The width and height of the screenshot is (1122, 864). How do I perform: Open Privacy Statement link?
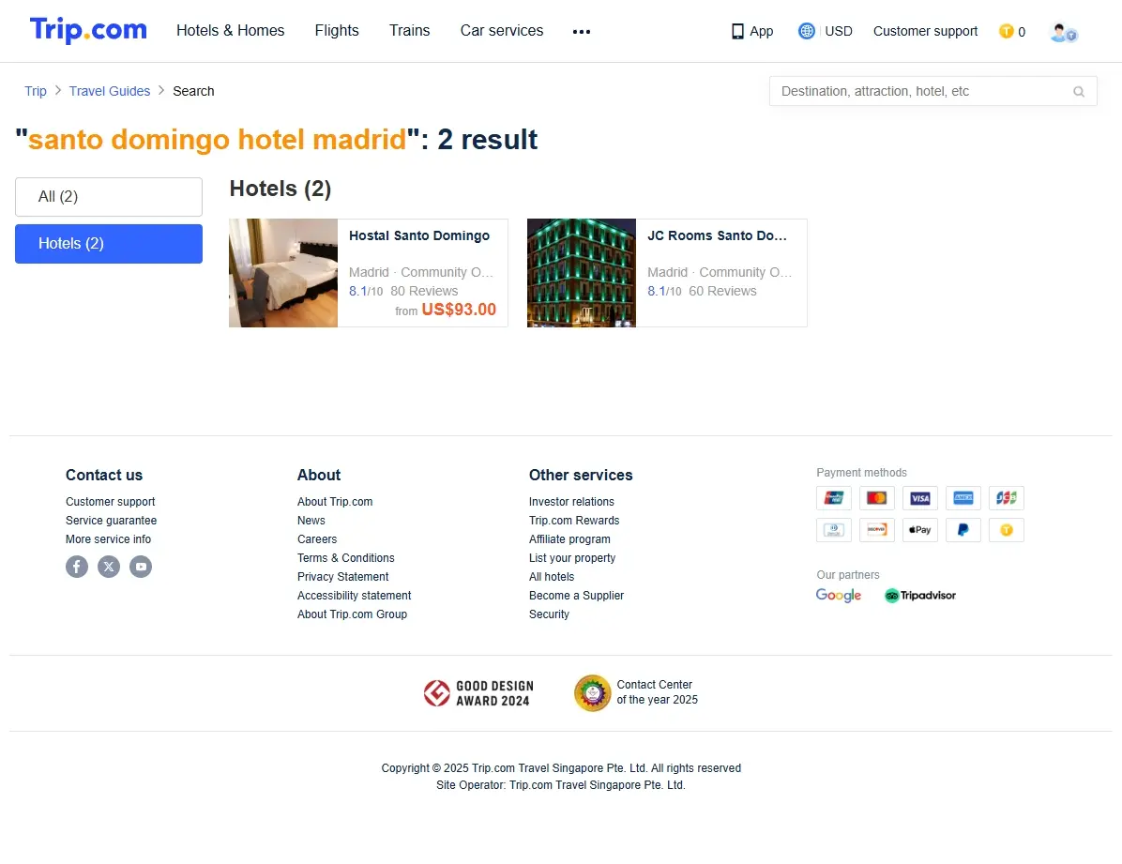point(342,576)
